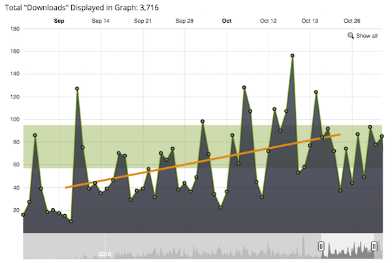Click the Oct 26 date label
The image size is (392, 263).
352,21
